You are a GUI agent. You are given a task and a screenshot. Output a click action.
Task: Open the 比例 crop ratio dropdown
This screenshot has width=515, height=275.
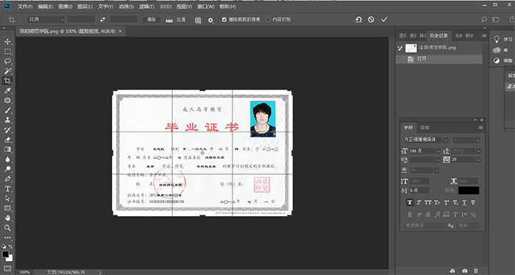pos(46,20)
